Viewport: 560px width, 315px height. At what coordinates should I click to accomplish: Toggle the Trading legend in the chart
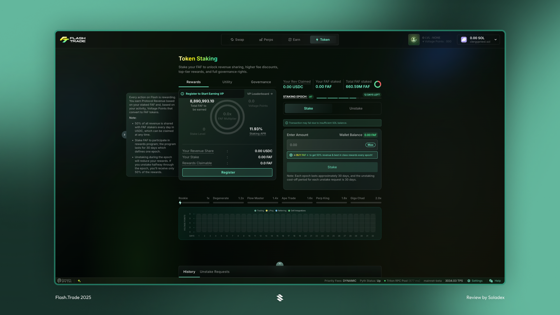click(x=258, y=211)
